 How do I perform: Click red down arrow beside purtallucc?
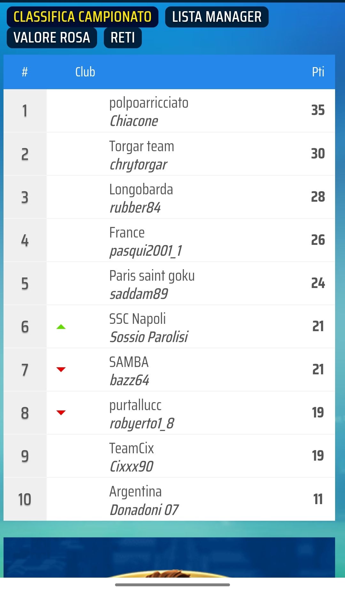(x=61, y=413)
